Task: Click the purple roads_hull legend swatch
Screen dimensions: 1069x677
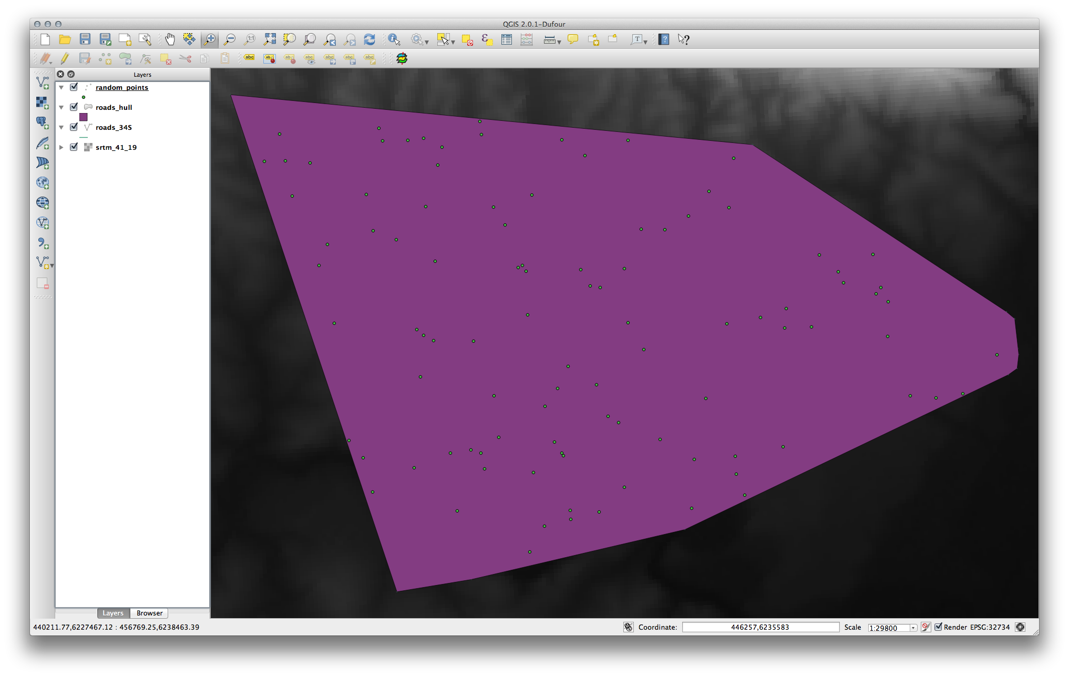Action: click(84, 117)
